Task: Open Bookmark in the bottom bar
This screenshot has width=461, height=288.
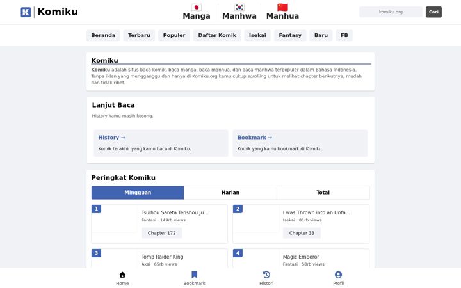Action: (195, 278)
